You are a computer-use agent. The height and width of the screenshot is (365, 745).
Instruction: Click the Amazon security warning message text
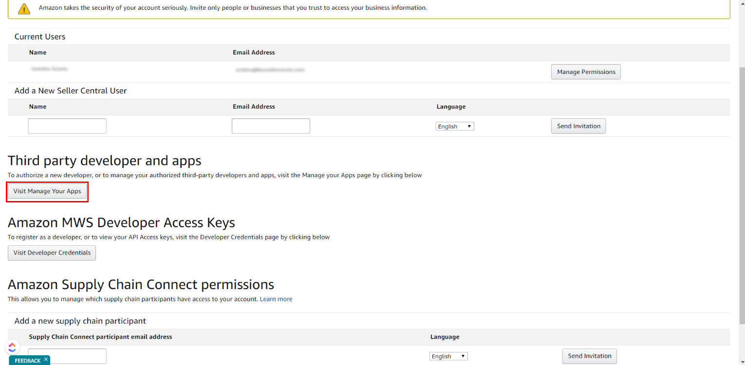tap(233, 8)
